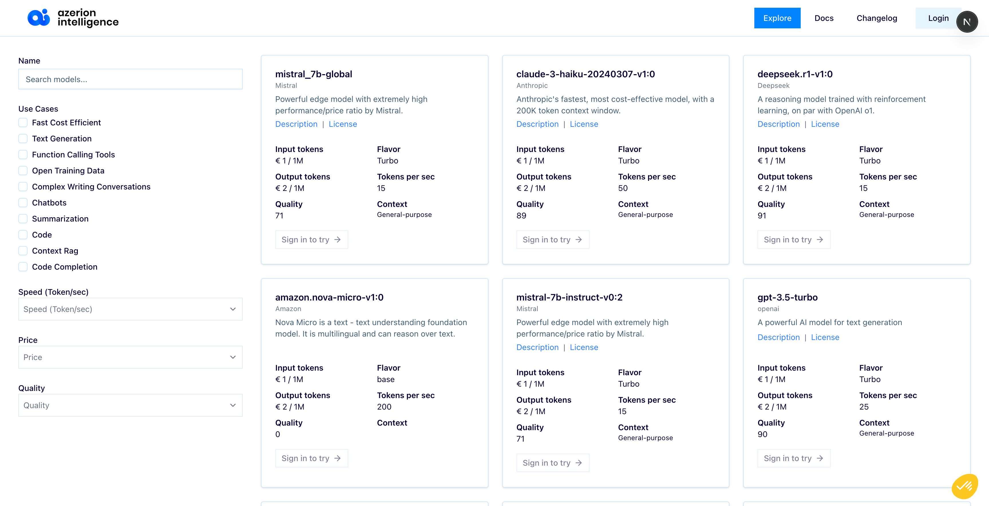This screenshot has height=506, width=989.
Task: Check the Text Generation use case
Action: point(23,139)
